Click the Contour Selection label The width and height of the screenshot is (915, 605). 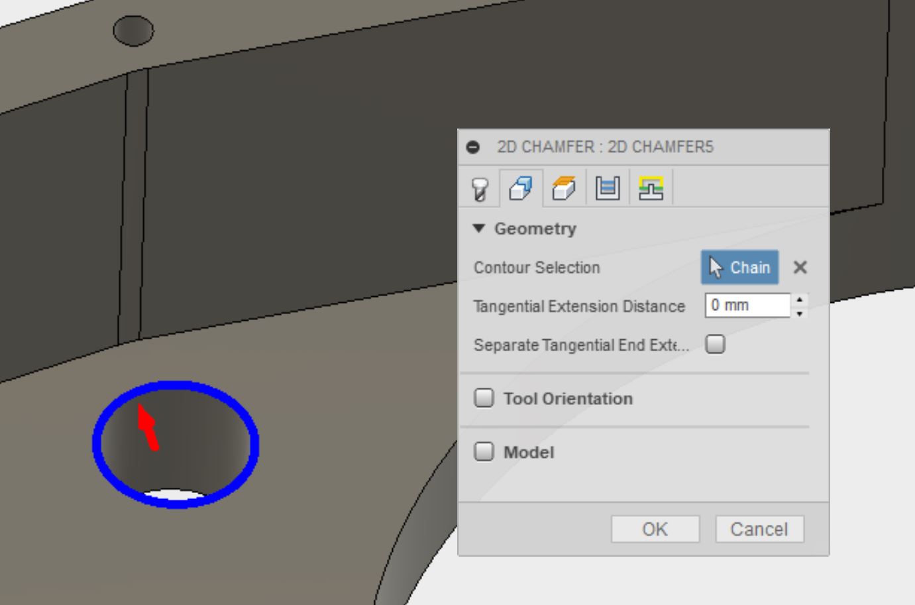537,268
